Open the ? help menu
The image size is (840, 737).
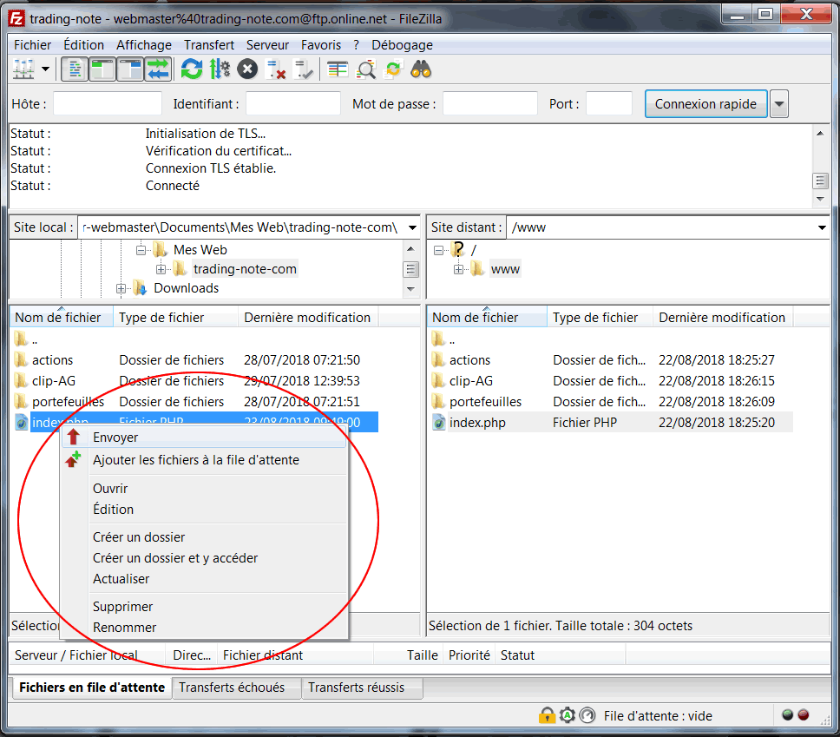tap(357, 45)
